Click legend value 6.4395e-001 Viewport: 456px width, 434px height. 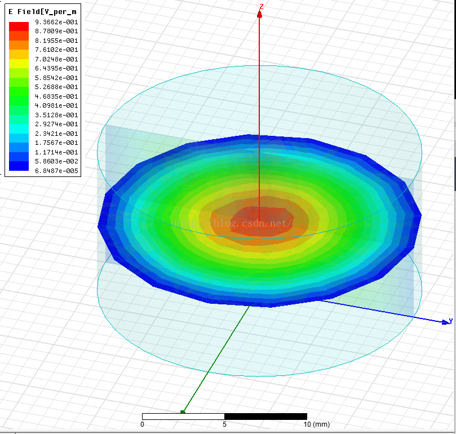click(56, 68)
